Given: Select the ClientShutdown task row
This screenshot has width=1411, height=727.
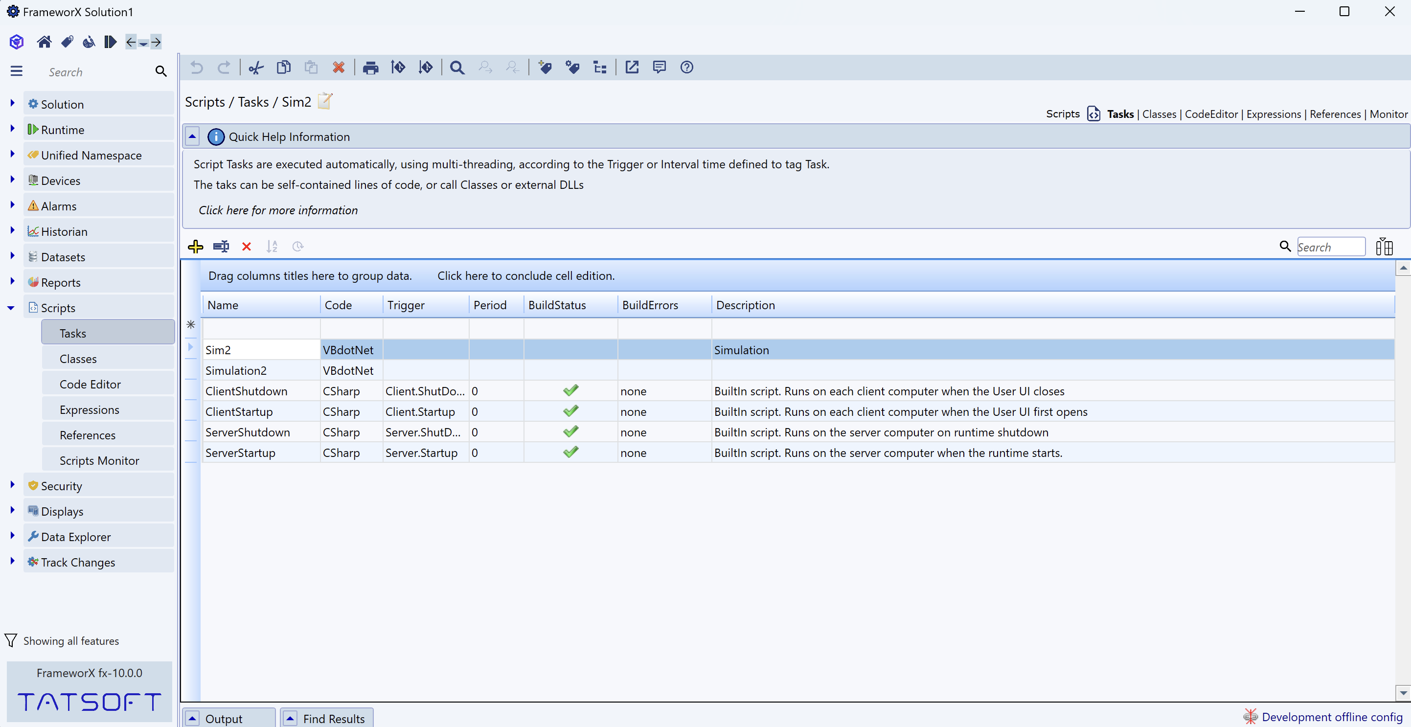Looking at the screenshot, I should 797,391.
